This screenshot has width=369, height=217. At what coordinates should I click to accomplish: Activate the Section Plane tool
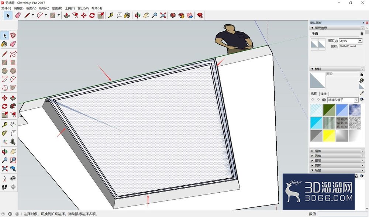click(x=13, y=187)
